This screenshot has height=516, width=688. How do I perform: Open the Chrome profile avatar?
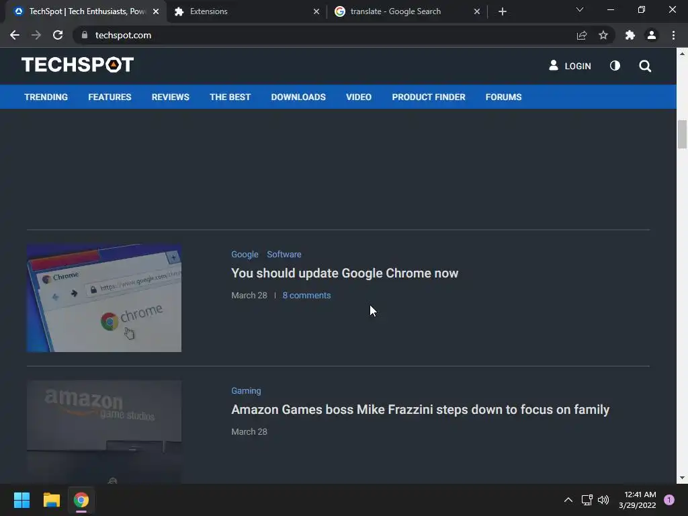[x=652, y=35]
